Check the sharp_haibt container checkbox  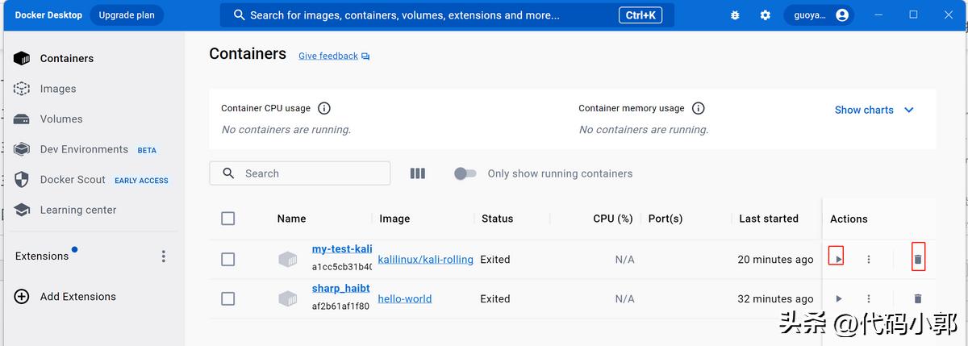227,298
